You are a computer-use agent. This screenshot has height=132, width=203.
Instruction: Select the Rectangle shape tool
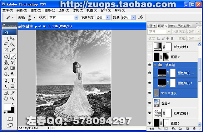tap(12, 86)
